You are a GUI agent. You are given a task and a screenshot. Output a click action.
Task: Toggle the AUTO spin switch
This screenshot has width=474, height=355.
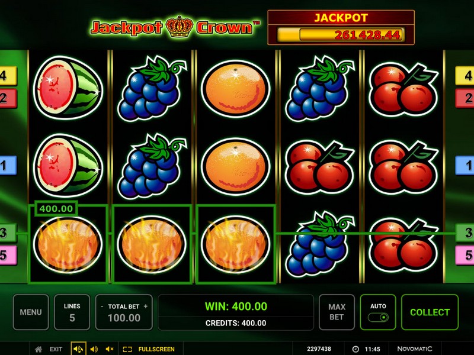(x=378, y=317)
